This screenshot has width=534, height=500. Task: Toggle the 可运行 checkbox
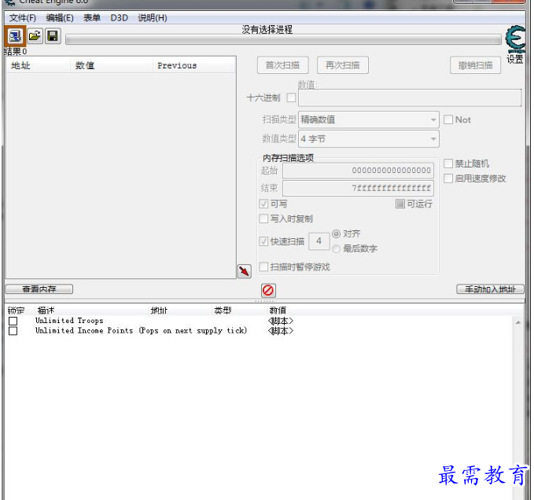click(400, 204)
